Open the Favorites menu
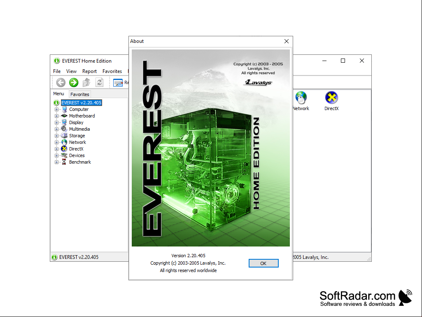Viewport: 422px width, 317px height. point(112,71)
